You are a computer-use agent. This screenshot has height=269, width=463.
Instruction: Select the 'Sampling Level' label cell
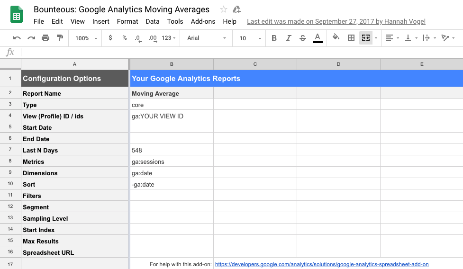pos(75,219)
